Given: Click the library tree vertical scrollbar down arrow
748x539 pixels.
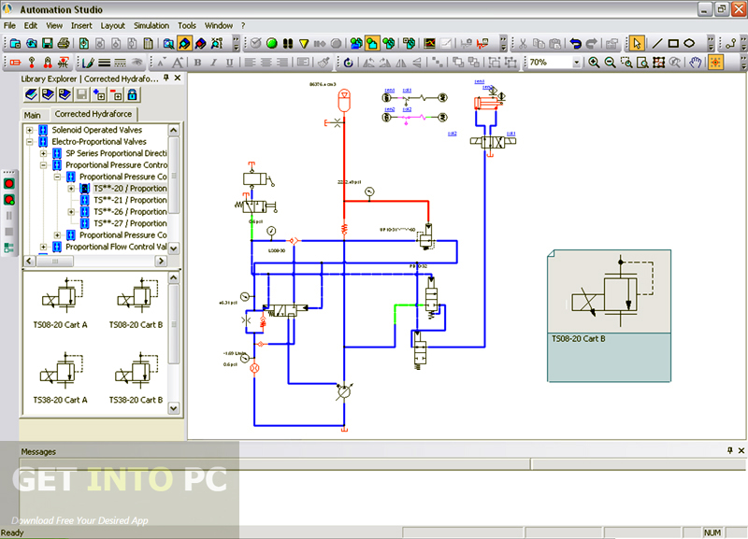Looking at the screenshot, I should 175,247.
